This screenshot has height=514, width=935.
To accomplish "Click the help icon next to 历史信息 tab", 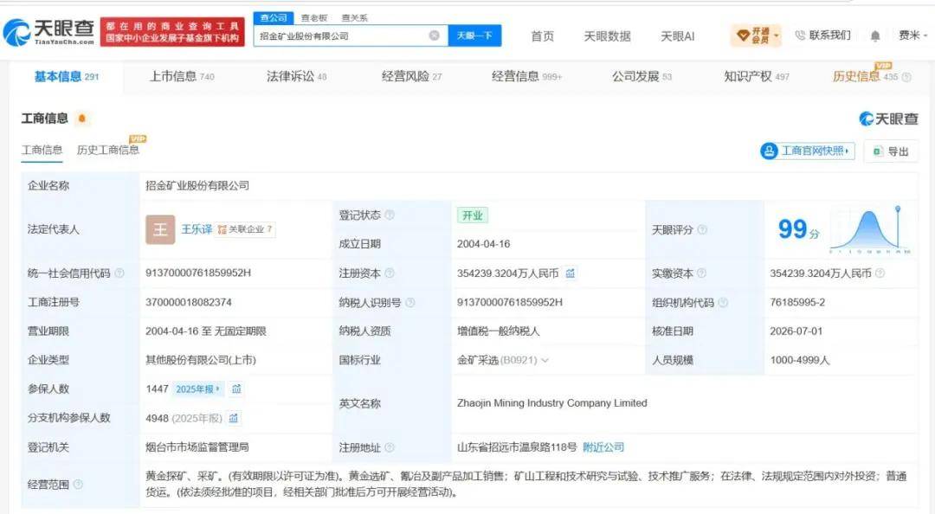I will [x=906, y=77].
